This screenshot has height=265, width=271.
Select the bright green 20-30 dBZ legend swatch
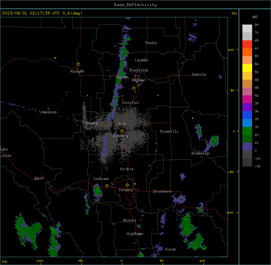247,131
